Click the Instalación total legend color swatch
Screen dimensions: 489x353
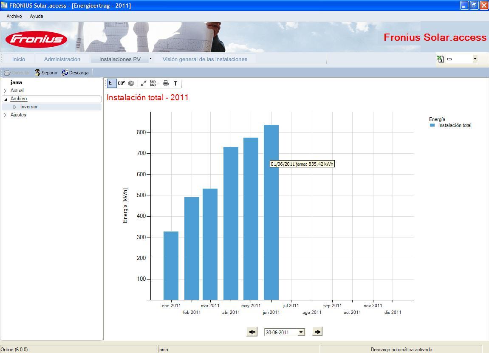[432, 125]
